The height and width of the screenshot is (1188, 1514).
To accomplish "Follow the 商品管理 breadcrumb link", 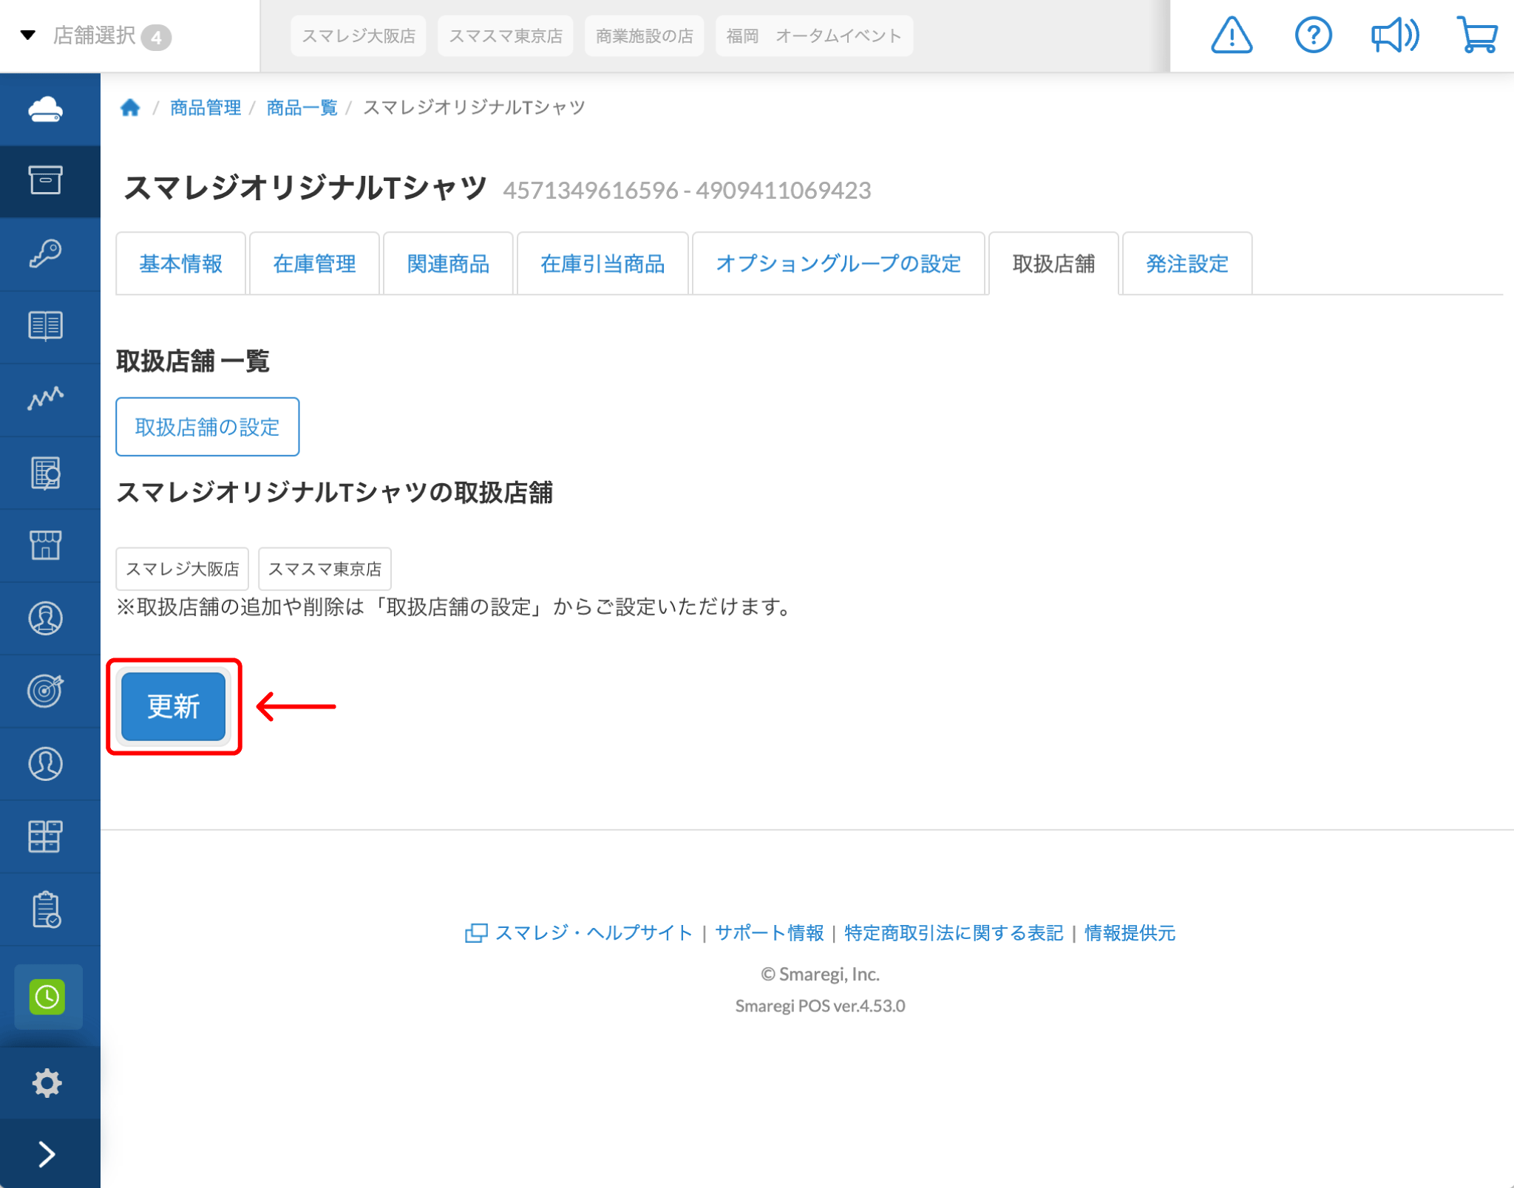I will (206, 108).
